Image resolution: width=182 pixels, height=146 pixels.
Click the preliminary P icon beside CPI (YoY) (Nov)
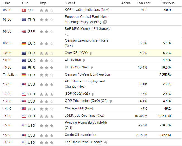click(x=92, y=68)
